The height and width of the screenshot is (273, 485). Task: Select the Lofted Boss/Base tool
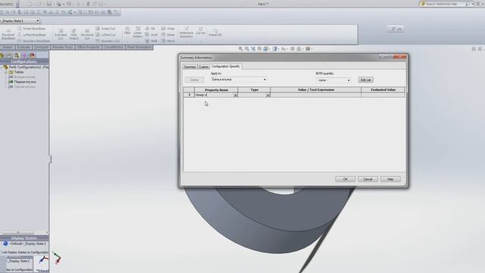click(x=32, y=35)
